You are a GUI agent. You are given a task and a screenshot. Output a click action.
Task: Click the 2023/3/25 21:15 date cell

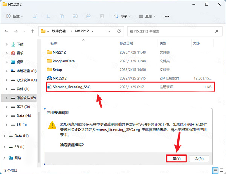click(133, 78)
